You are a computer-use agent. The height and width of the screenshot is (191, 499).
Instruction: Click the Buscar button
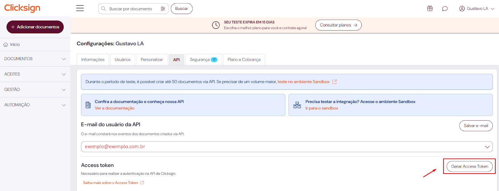pyautogui.click(x=182, y=9)
